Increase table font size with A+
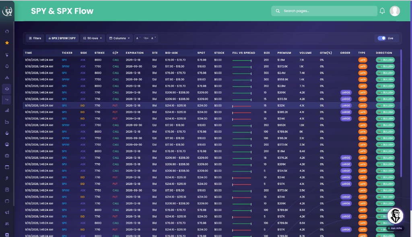 pos(154,38)
